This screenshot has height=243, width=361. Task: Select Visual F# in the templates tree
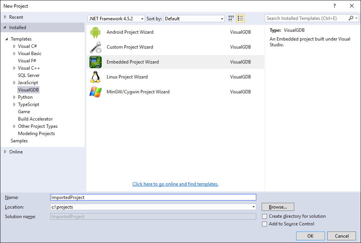click(27, 61)
